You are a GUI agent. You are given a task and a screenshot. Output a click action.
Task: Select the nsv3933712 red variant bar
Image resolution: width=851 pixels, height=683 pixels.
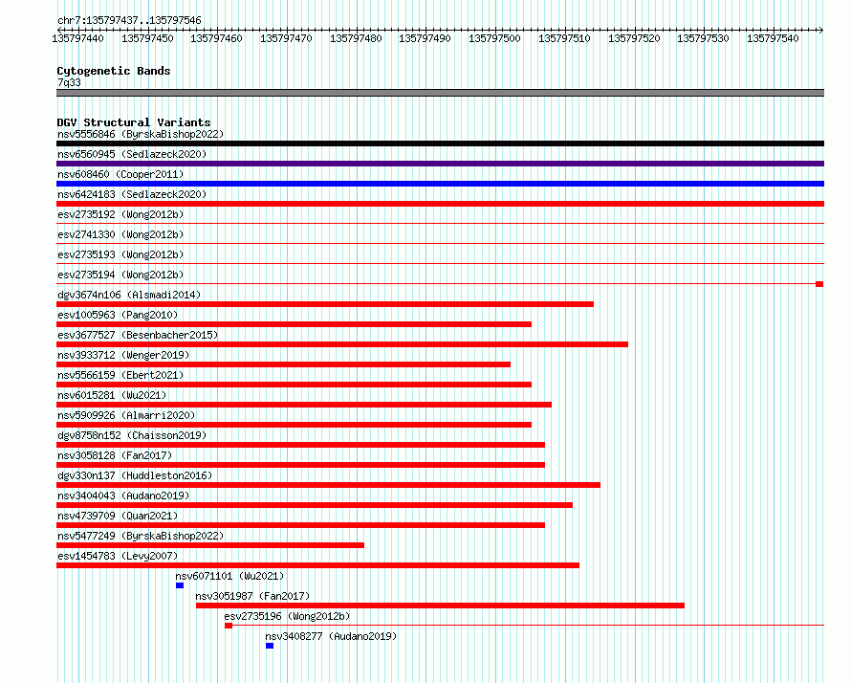(x=283, y=364)
